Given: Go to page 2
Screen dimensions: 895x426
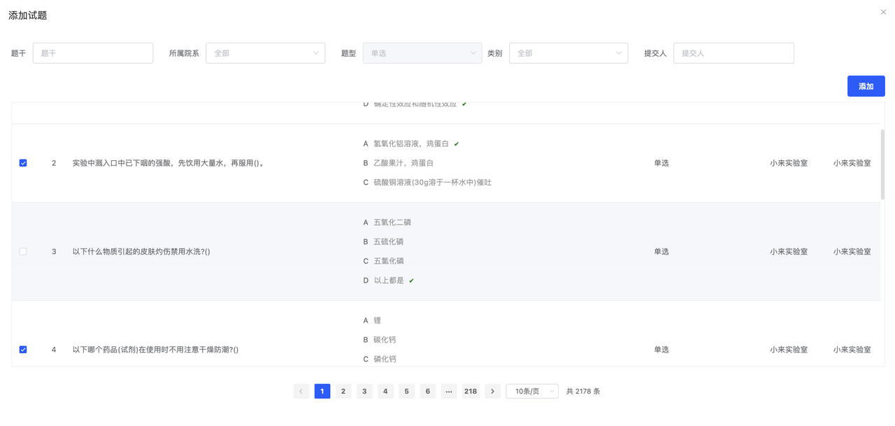Looking at the screenshot, I should click(x=343, y=391).
